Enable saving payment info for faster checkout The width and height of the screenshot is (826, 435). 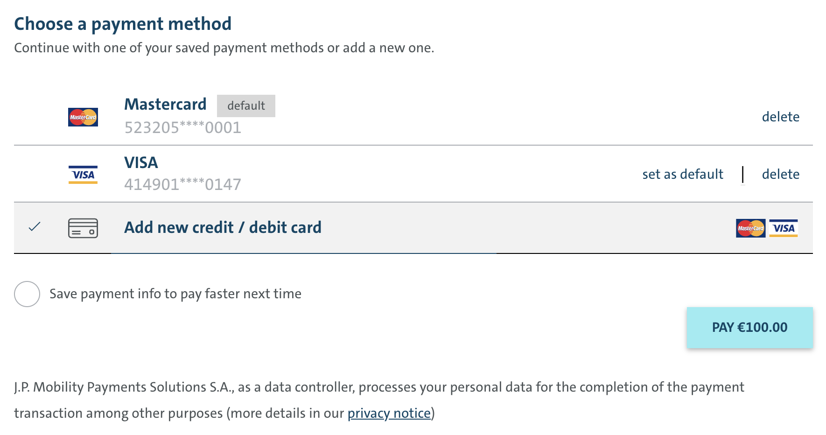tap(27, 294)
